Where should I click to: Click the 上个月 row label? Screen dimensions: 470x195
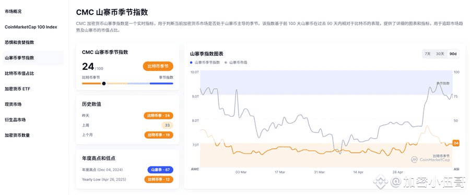pyautogui.click(x=88, y=135)
